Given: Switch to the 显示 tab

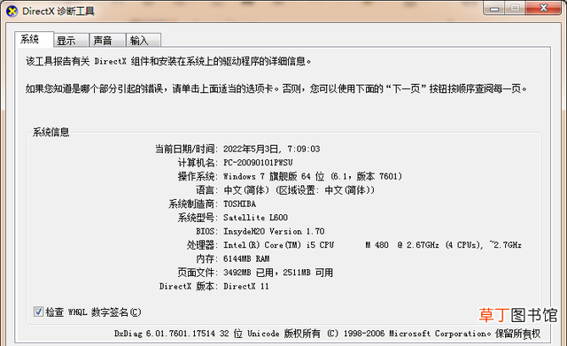Looking at the screenshot, I should pyautogui.click(x=71, y=41).
